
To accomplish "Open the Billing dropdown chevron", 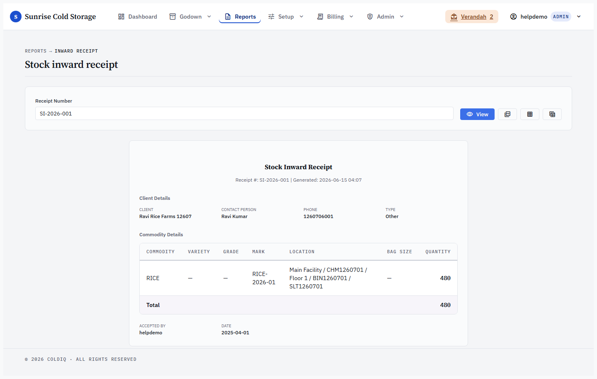I will (x=351, y=17).
